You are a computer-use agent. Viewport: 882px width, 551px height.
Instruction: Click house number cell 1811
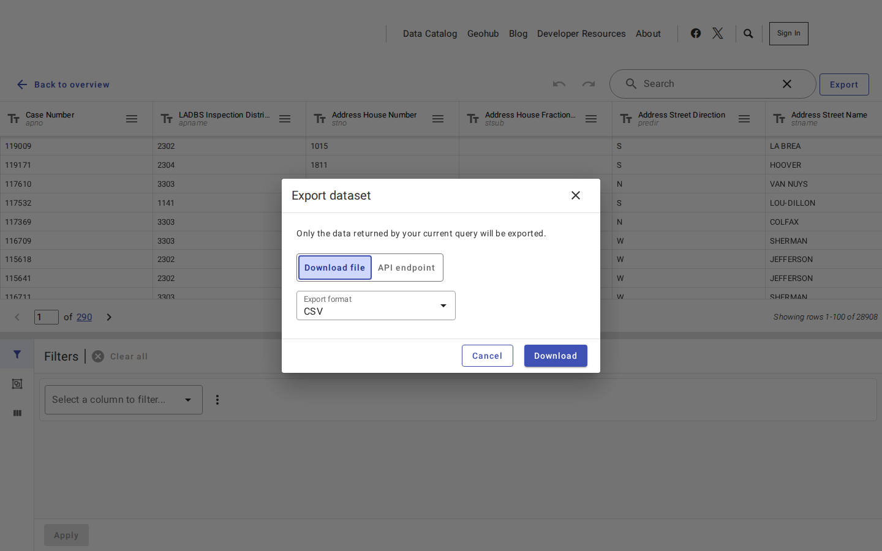(383, 165)
